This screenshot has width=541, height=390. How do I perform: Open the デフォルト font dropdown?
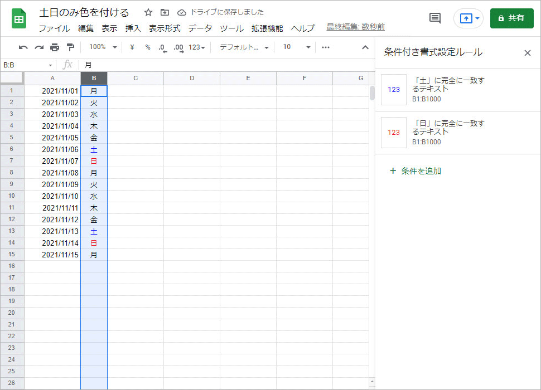244,47
